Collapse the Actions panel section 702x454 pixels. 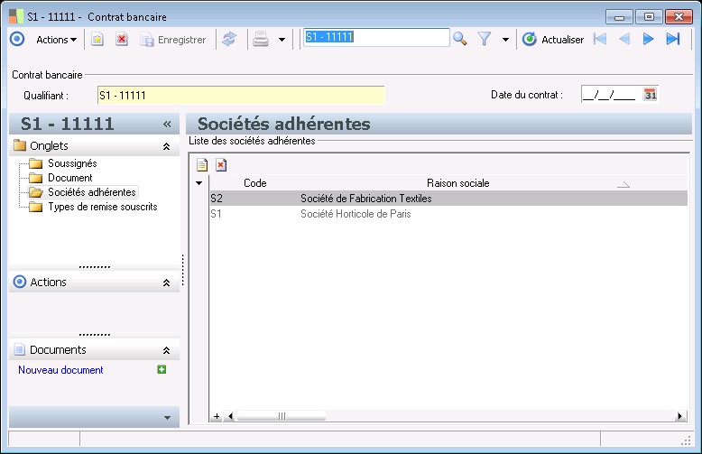point(167,283)
